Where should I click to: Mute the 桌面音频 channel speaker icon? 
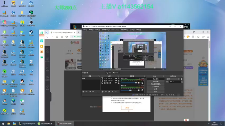tap(139, 90)
